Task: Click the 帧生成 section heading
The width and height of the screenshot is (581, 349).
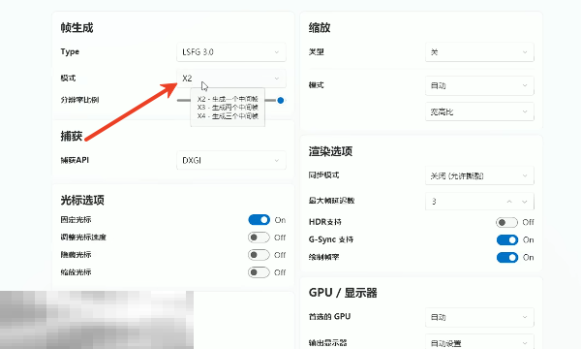Action: coord(77,28)
